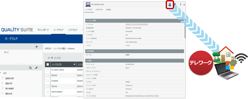
Task: Click the Windows laptop icon beside PD-WIN10-001
Action: tap(88, 4)
